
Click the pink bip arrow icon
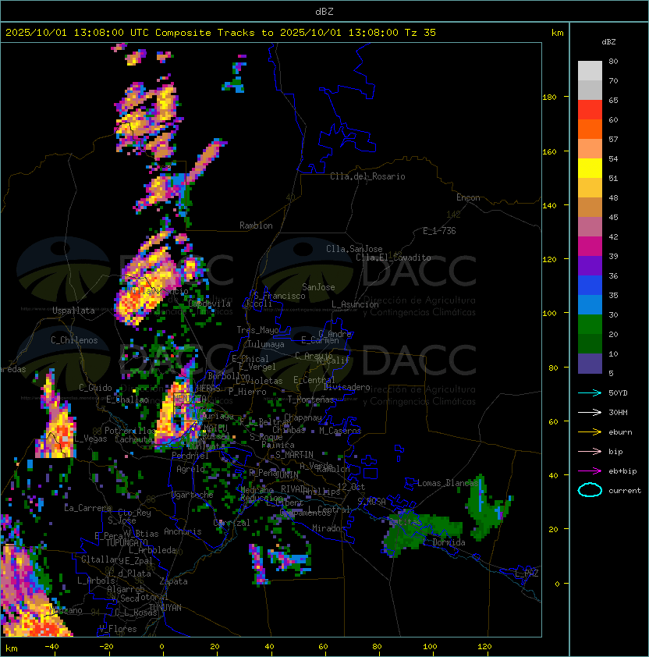[x=590, y=451]
